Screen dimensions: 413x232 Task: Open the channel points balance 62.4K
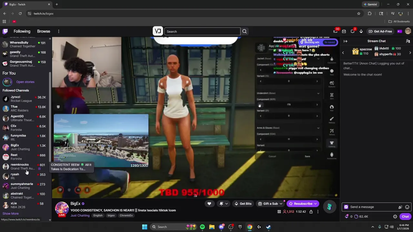(361, 217)
